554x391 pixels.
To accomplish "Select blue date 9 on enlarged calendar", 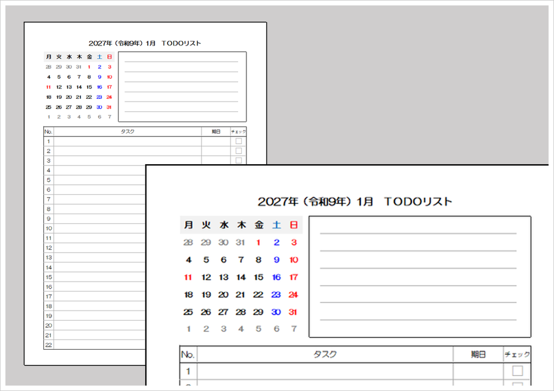I will point(277,260).
